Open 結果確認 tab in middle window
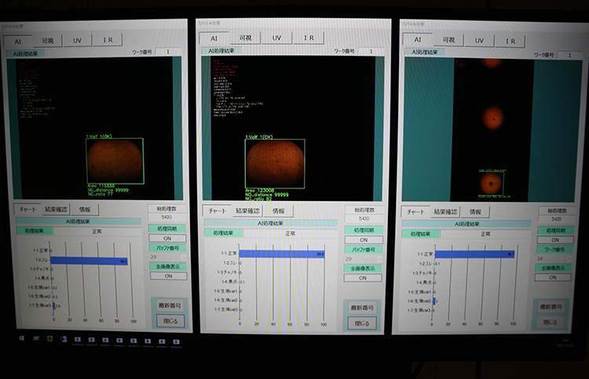589x379 pixels. [247, 211]
